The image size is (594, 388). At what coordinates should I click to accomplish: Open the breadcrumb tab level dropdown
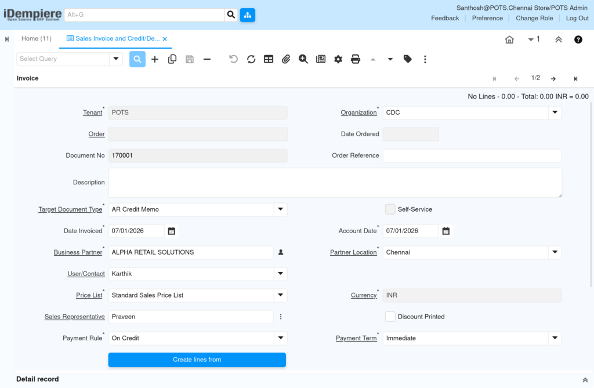(x=534, y=39)
